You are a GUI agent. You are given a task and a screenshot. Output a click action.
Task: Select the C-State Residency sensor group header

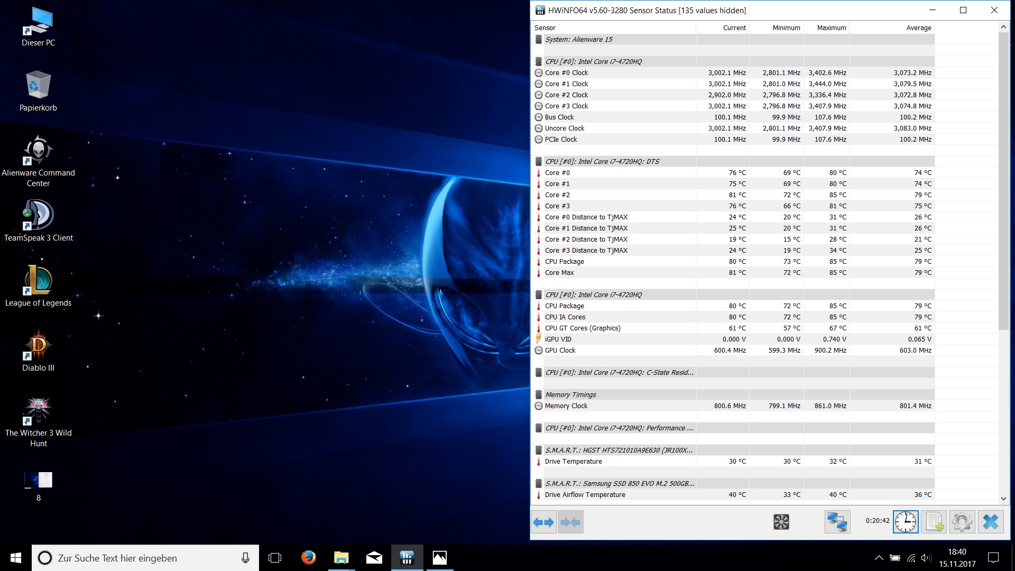coord(619,373)
